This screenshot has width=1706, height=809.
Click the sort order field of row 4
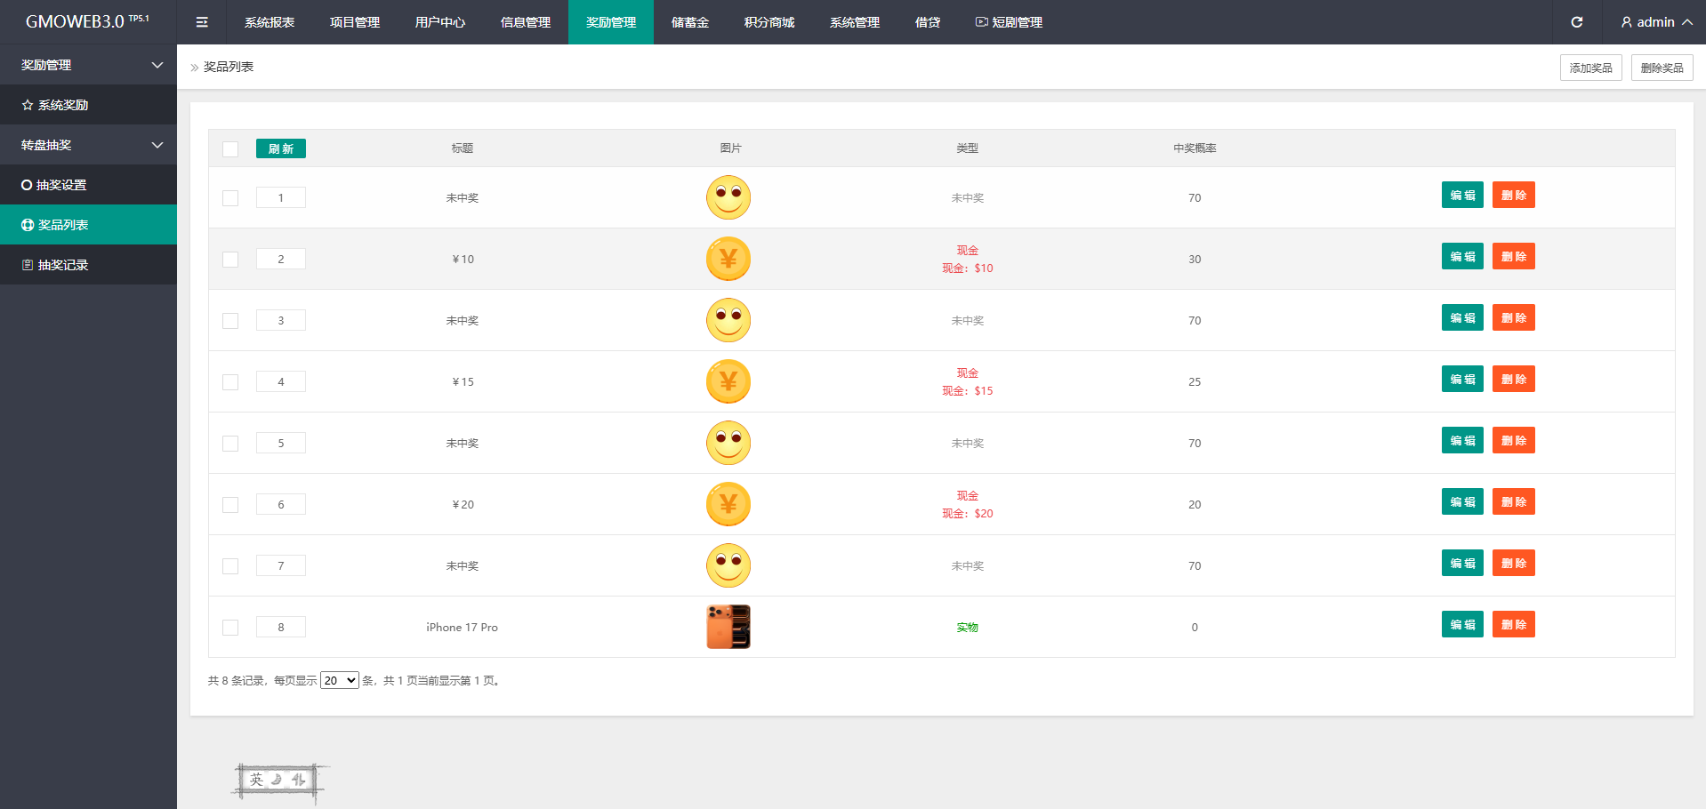[281, 382]
